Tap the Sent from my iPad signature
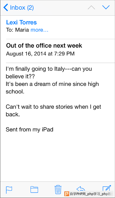 pyautogui.click(x=30, y=130)
